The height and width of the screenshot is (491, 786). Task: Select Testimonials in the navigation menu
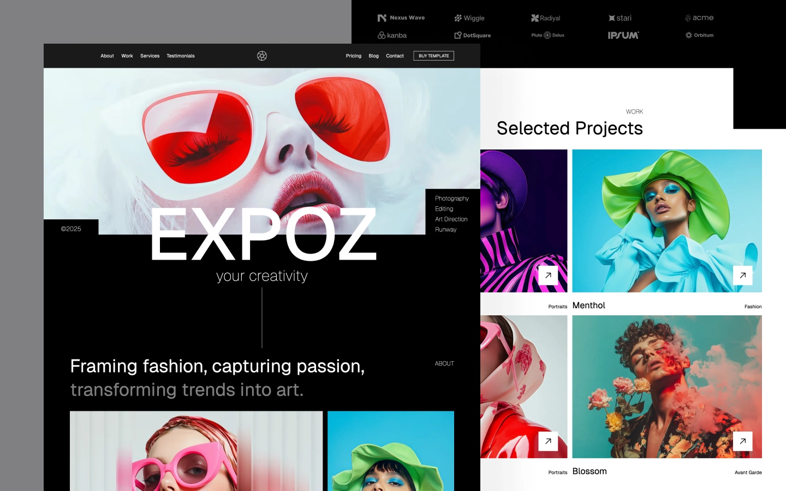point(180,56)
